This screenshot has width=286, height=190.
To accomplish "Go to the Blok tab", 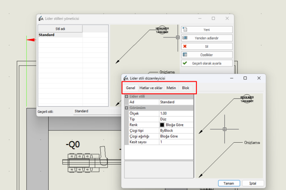I will pyautogui.click(x=185, y=88).
